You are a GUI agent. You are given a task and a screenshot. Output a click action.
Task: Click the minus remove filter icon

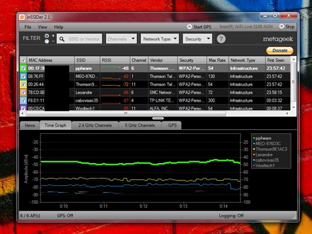53,41
